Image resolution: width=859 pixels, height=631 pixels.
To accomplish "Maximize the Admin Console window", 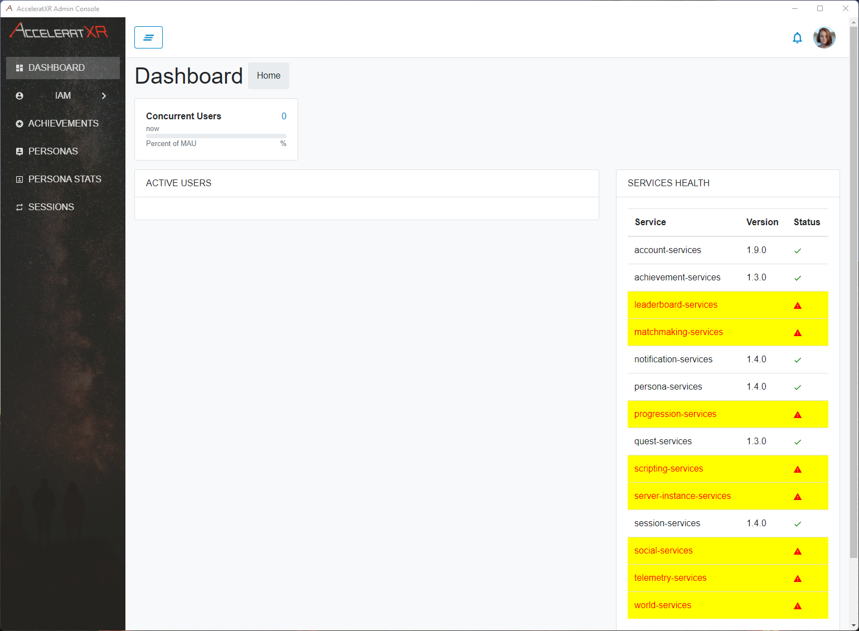I will pos(820,8).
